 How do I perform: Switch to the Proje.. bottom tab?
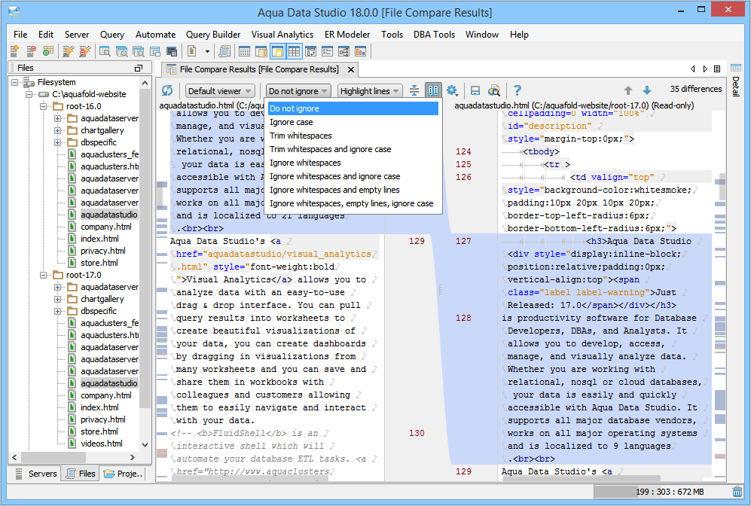click(x=123, y=474)
